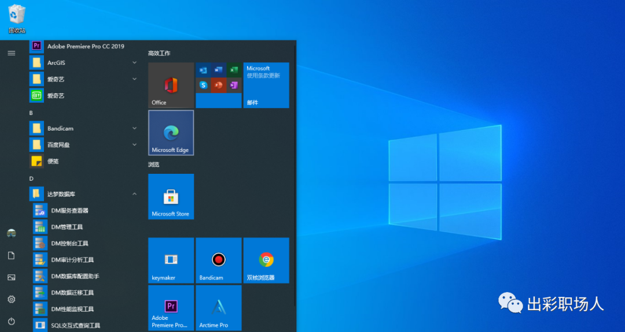Launch the green 爱奇艺 app
Screen dimensions: 625x332
click(84, 95)
